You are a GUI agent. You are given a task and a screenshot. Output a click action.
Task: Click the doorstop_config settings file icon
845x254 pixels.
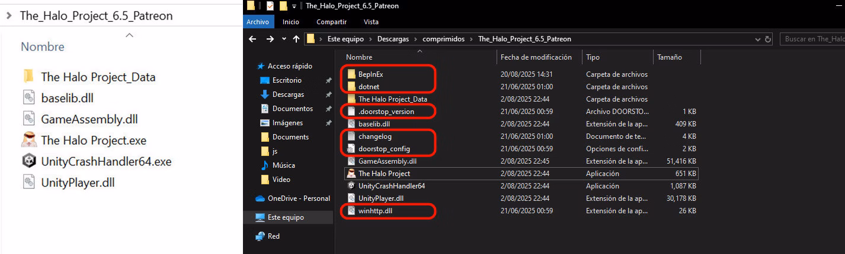[x=351, y=149]
